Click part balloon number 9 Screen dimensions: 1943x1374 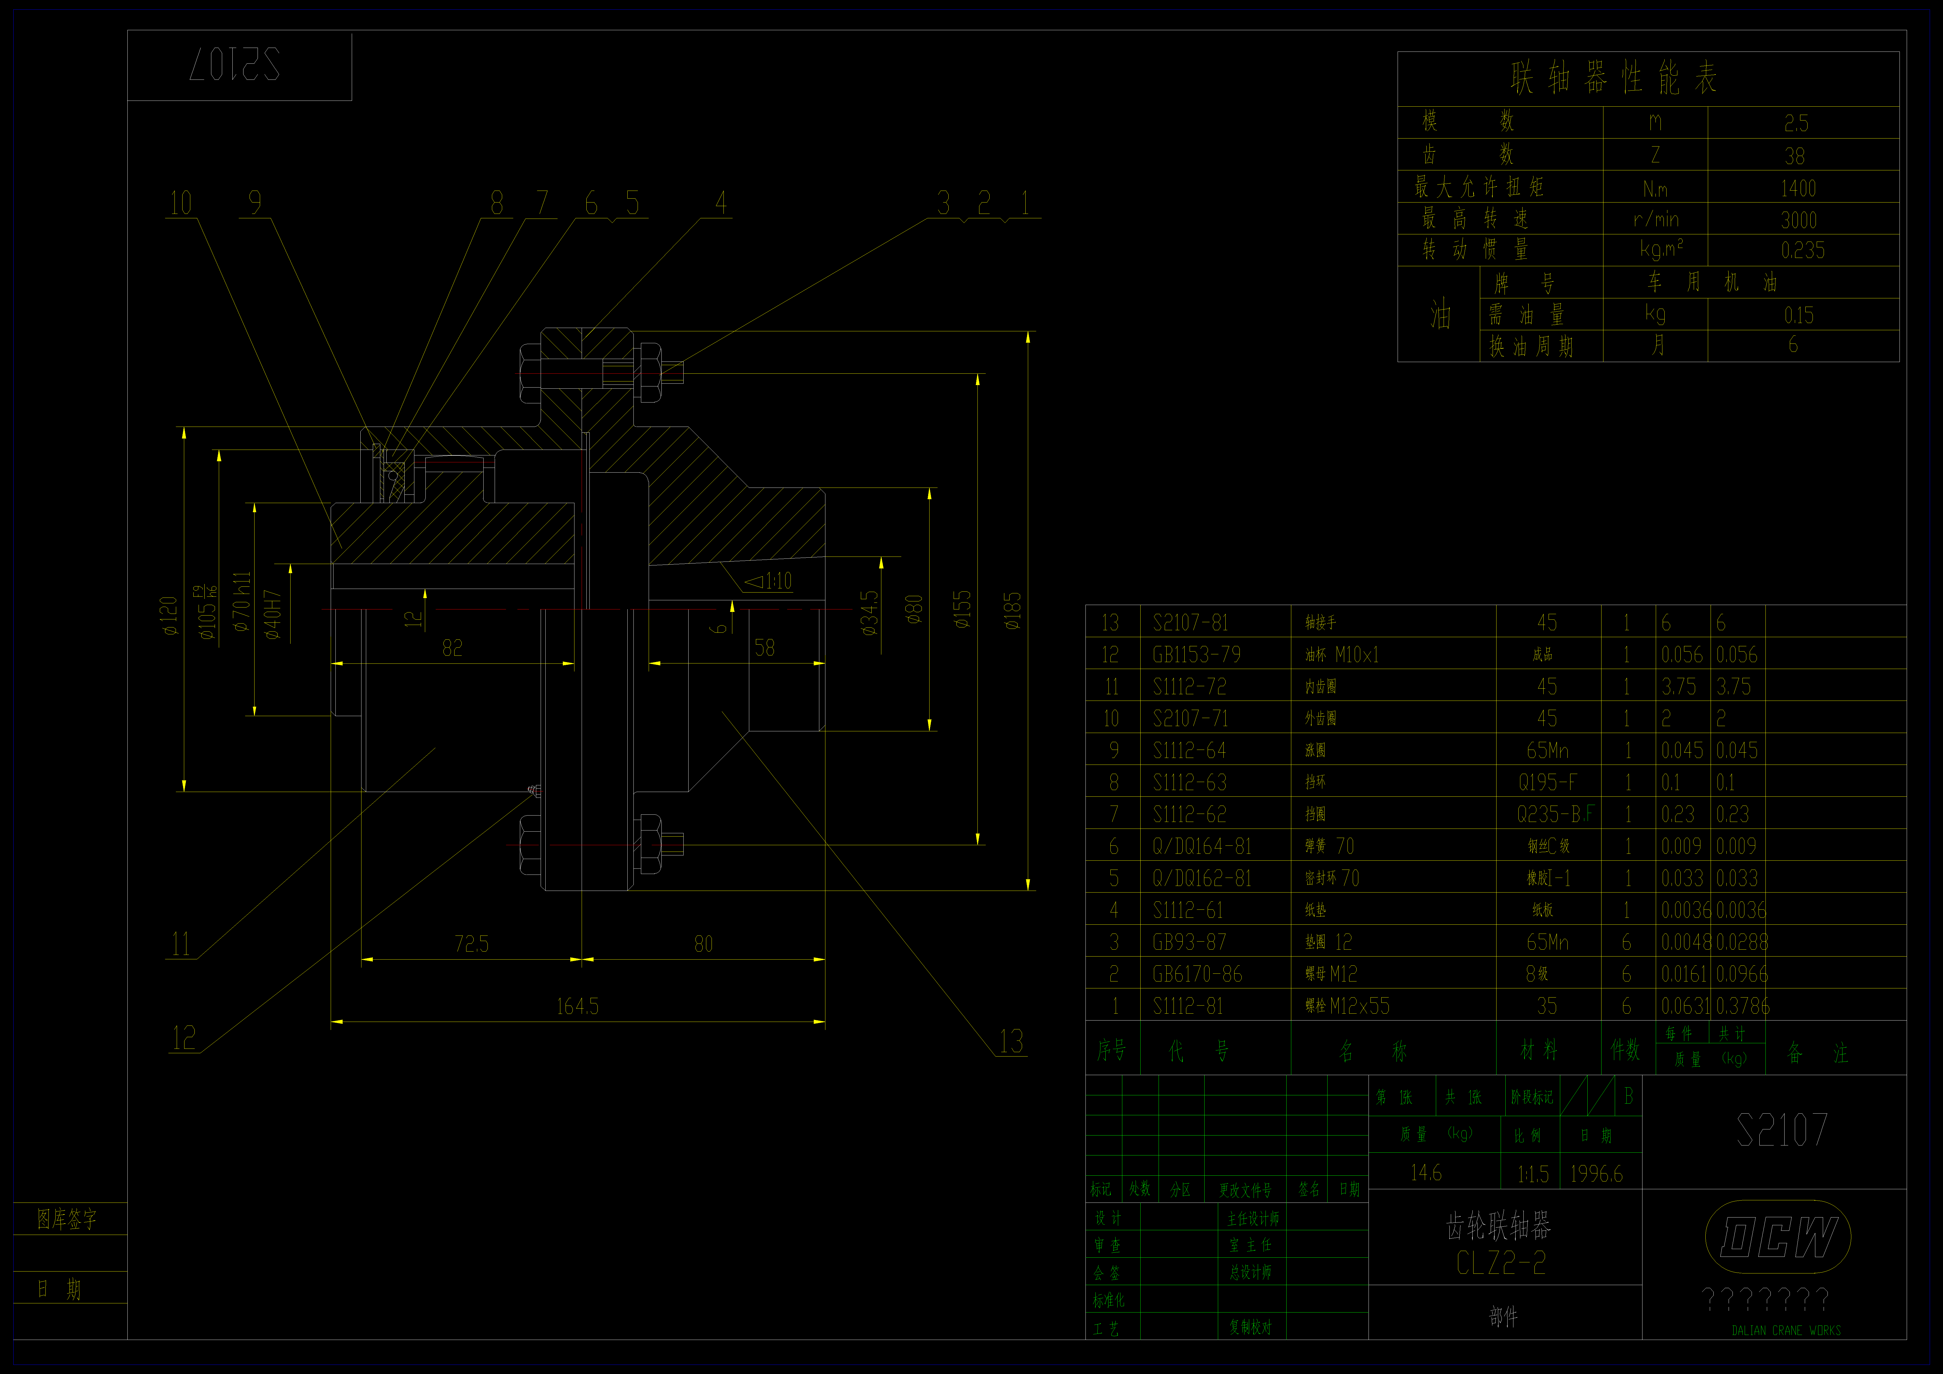[255, 203]
